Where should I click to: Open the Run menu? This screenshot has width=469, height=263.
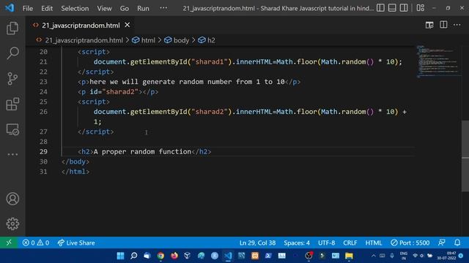(x=143, y=8)
